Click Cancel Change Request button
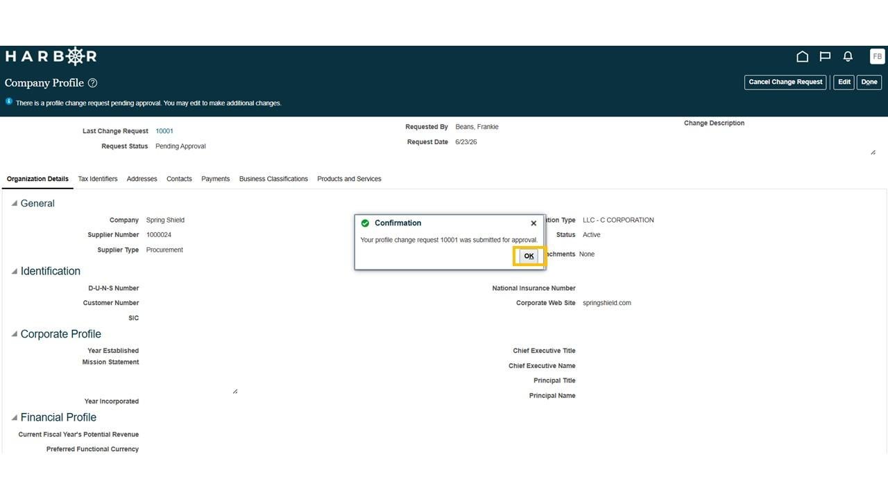This screenshot has height=499, width=888. pos(785,82)
